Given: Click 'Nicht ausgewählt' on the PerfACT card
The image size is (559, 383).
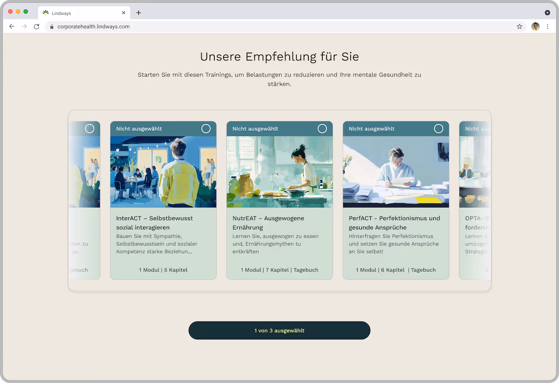Looking at the screenshot, I should [372, 128].
